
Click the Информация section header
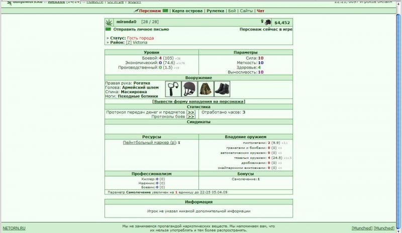198,202
